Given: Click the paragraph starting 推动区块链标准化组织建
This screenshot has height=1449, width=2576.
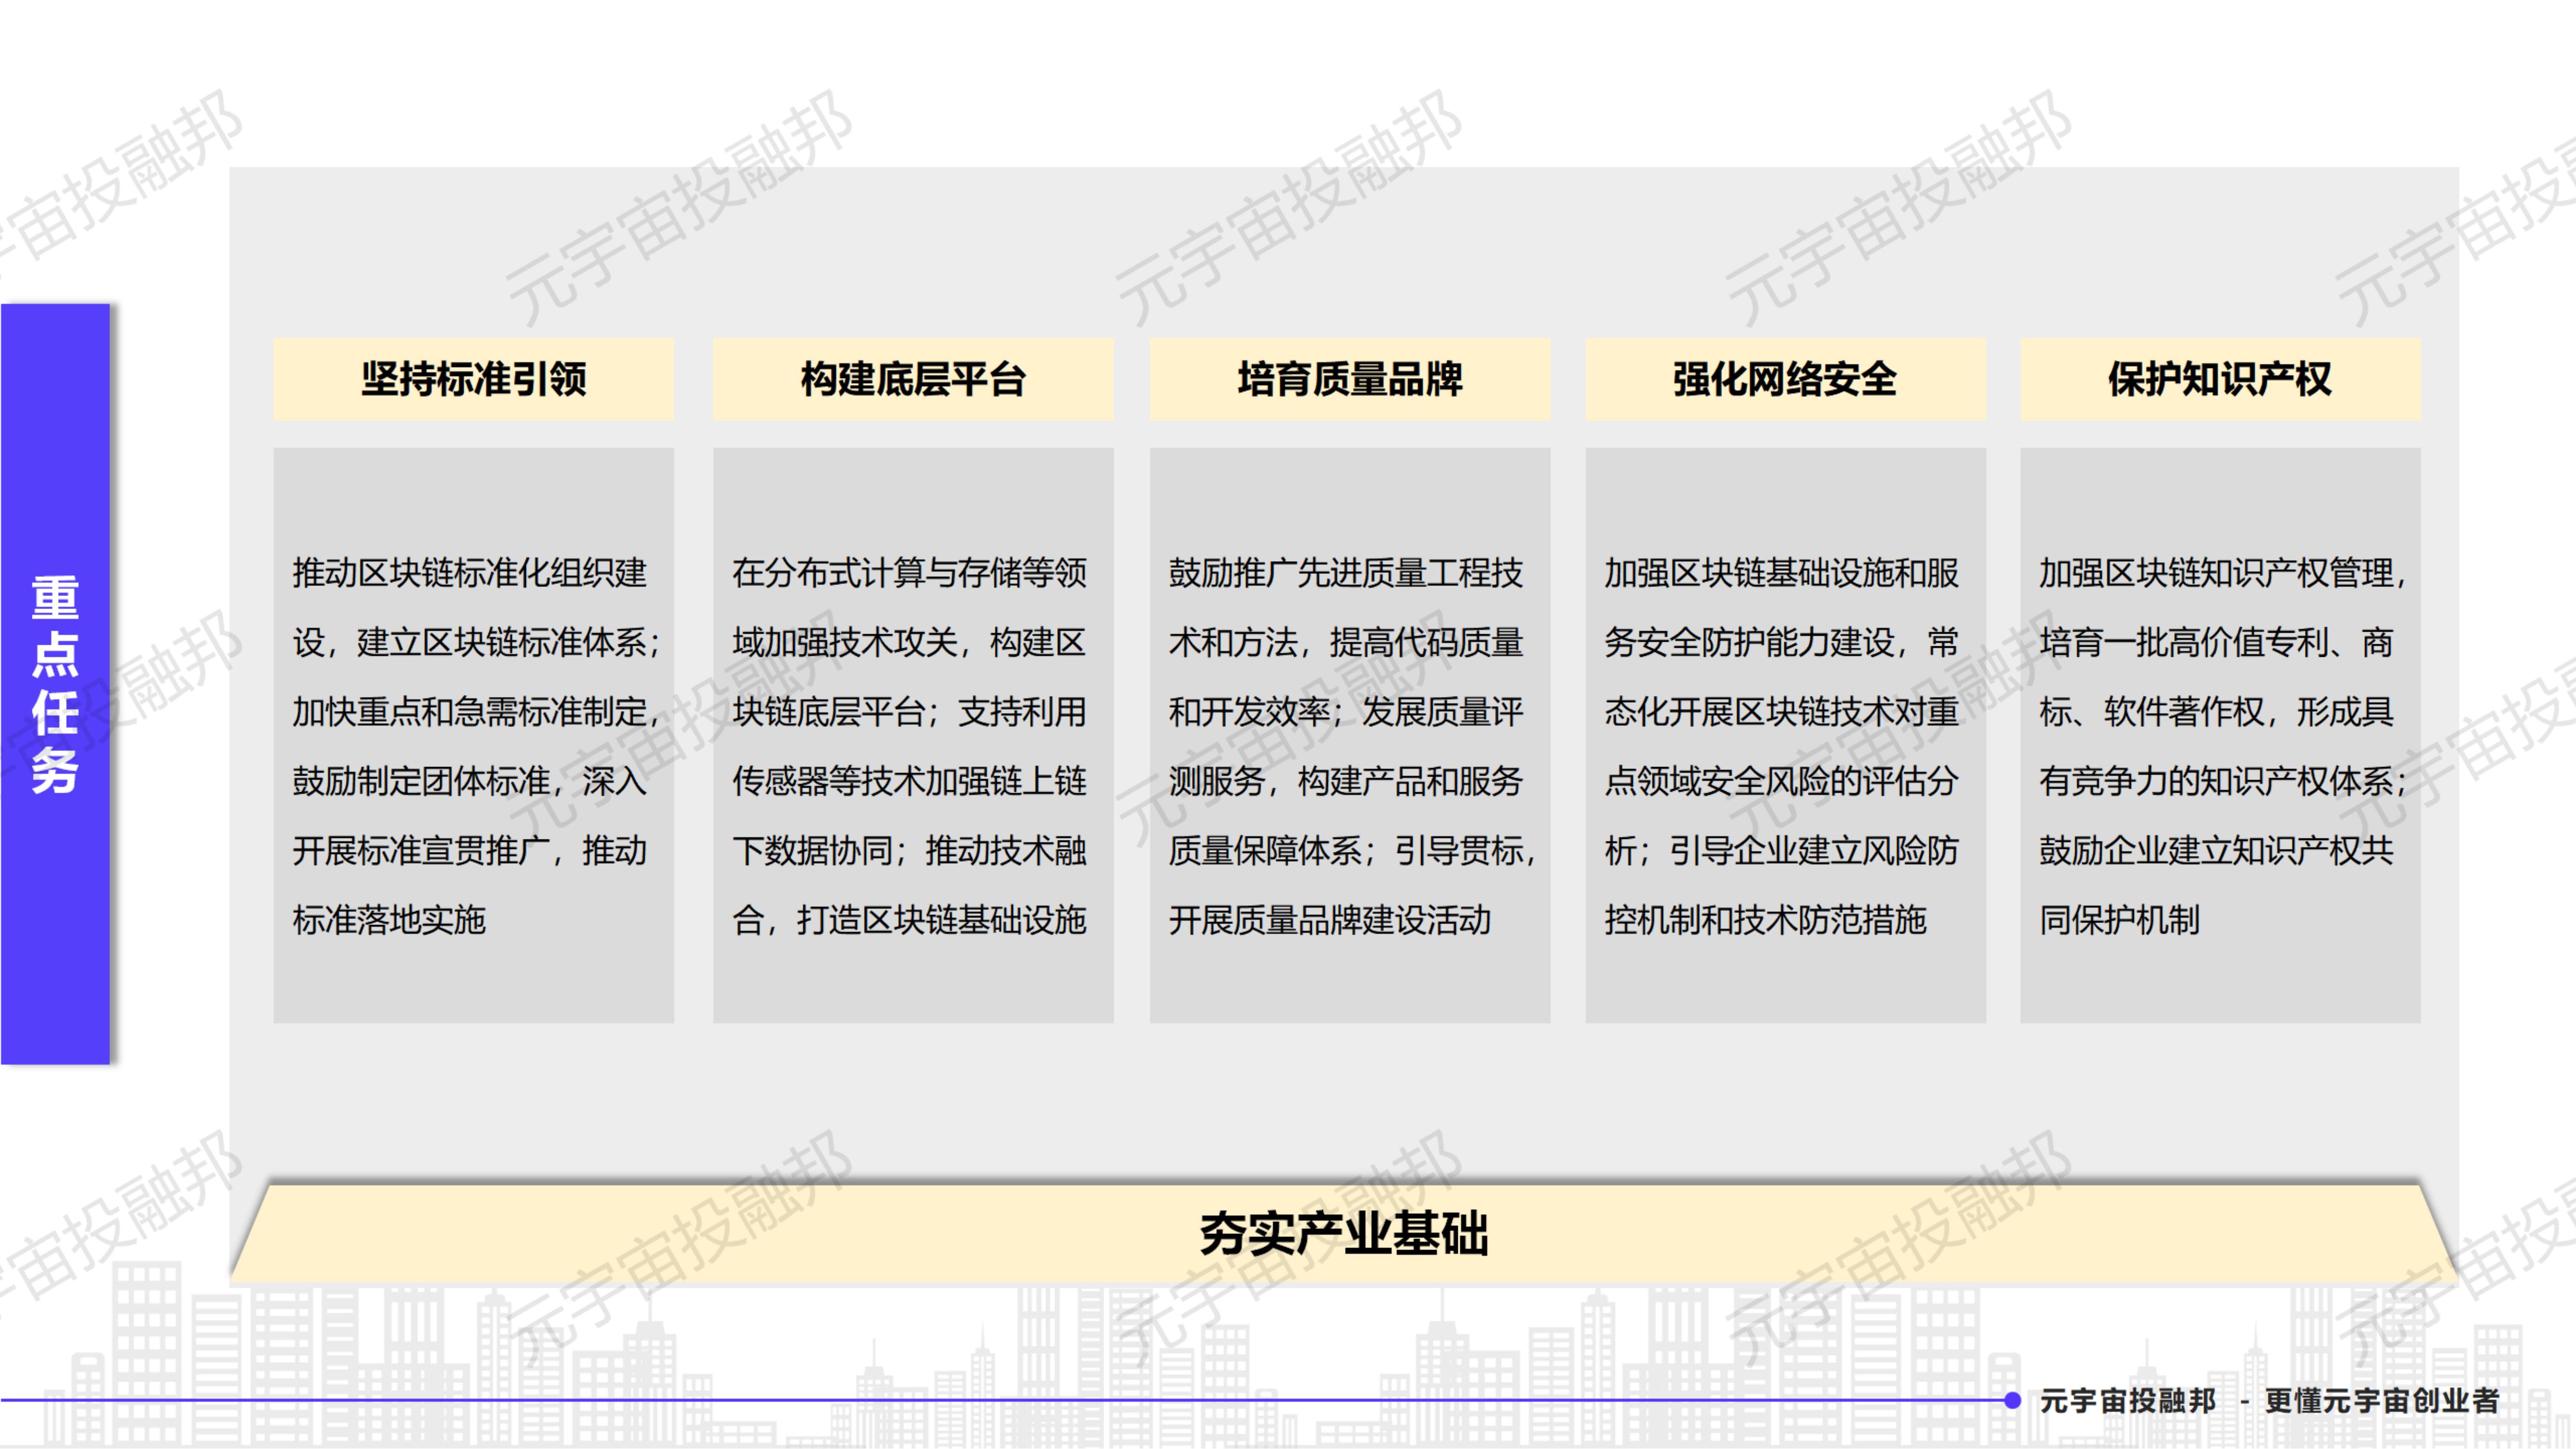Looking at the screenshot, I should [475, 746].
